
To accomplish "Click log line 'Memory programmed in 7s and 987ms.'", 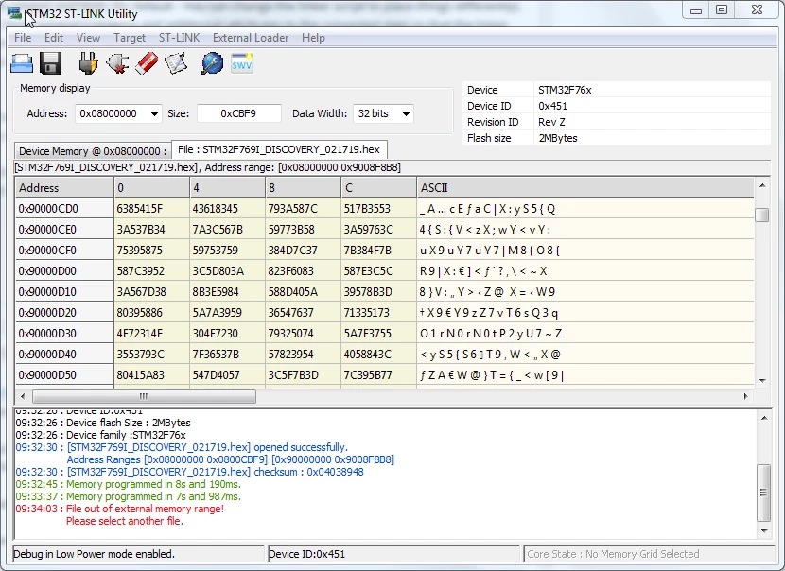I will coord(153,496).
